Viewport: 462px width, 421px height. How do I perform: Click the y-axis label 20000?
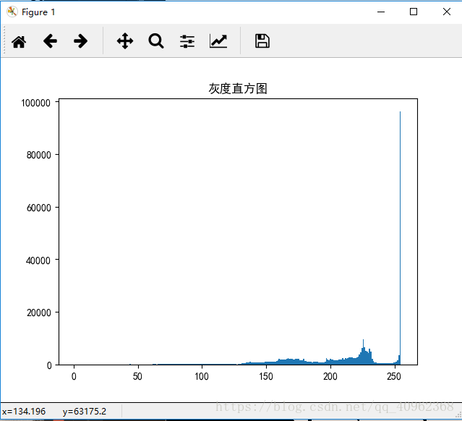[38, 312]
